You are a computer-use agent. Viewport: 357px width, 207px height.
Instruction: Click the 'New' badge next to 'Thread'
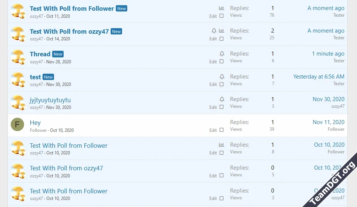pyautogui.click(x=58, y=54)
